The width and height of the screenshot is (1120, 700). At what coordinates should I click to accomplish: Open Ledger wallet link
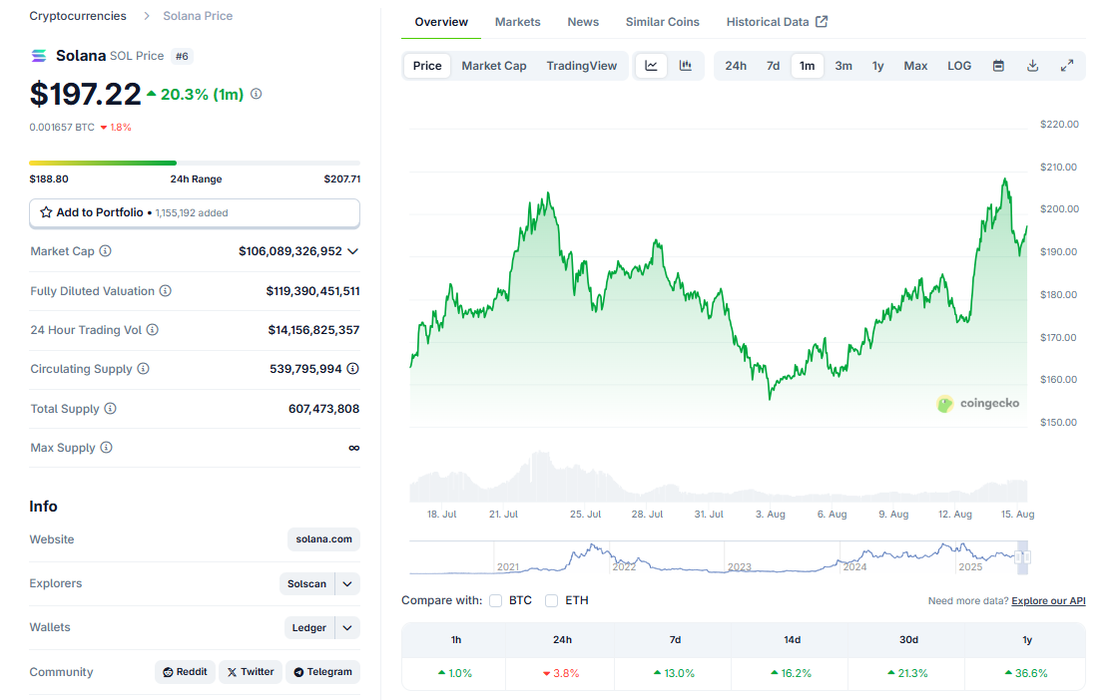pyautogui.click(x=309, y=628)
